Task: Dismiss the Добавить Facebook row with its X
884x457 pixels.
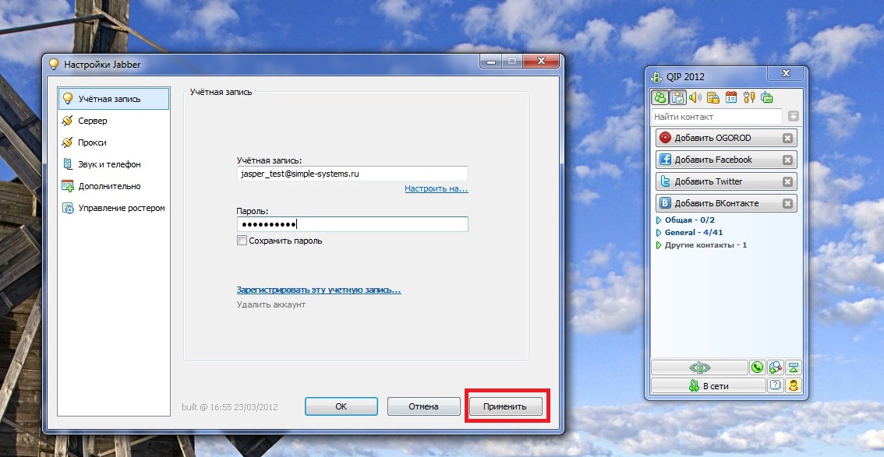Action: click(x=787, y=160)
